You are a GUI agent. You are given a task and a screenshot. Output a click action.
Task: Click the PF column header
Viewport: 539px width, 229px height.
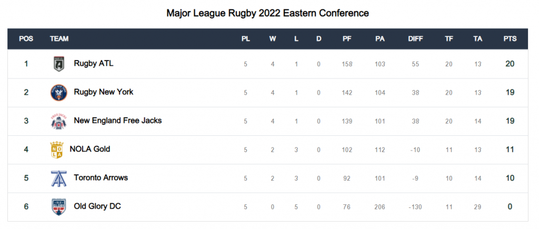coord(347,39)
